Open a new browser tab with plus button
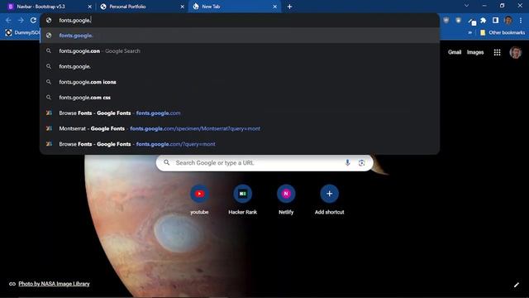This screenshot has height=298, width=529. click(x=289, y=7)
